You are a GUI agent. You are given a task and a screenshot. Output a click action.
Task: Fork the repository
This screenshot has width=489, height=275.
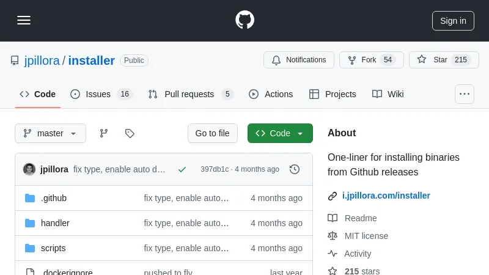point(369,60)
